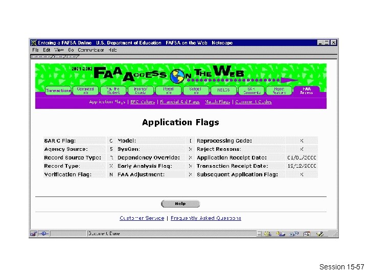Click the Transaction Receipt Date value

[x=302, y=166]
